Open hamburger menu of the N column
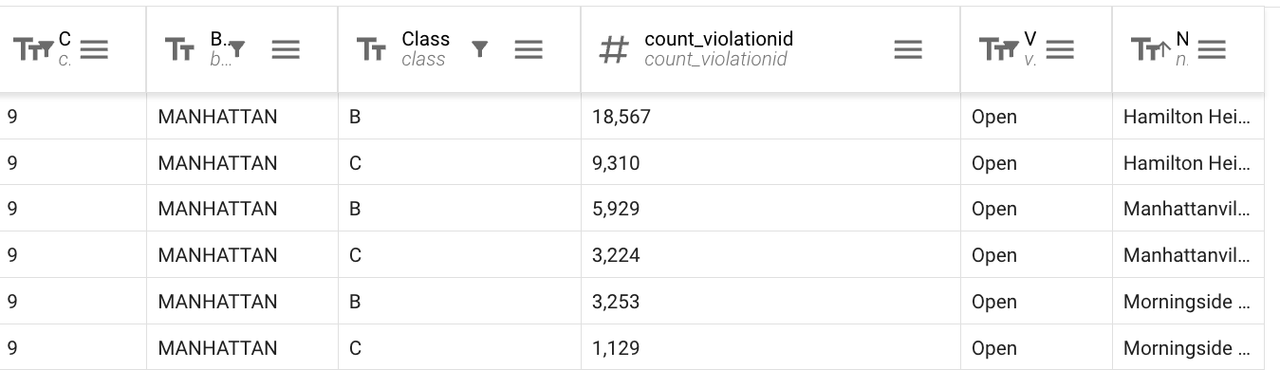 point(1212,49)
